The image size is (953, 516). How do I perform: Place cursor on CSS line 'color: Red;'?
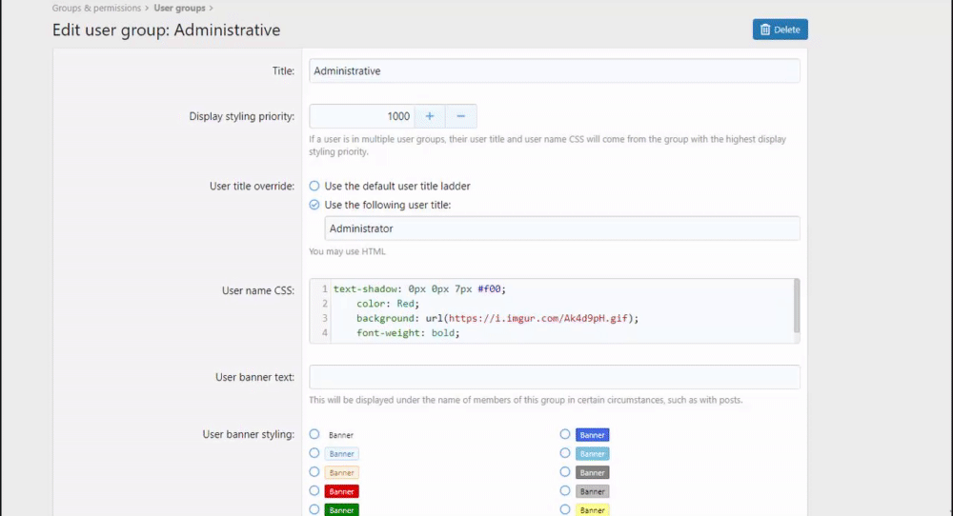(x=388, y=304)
